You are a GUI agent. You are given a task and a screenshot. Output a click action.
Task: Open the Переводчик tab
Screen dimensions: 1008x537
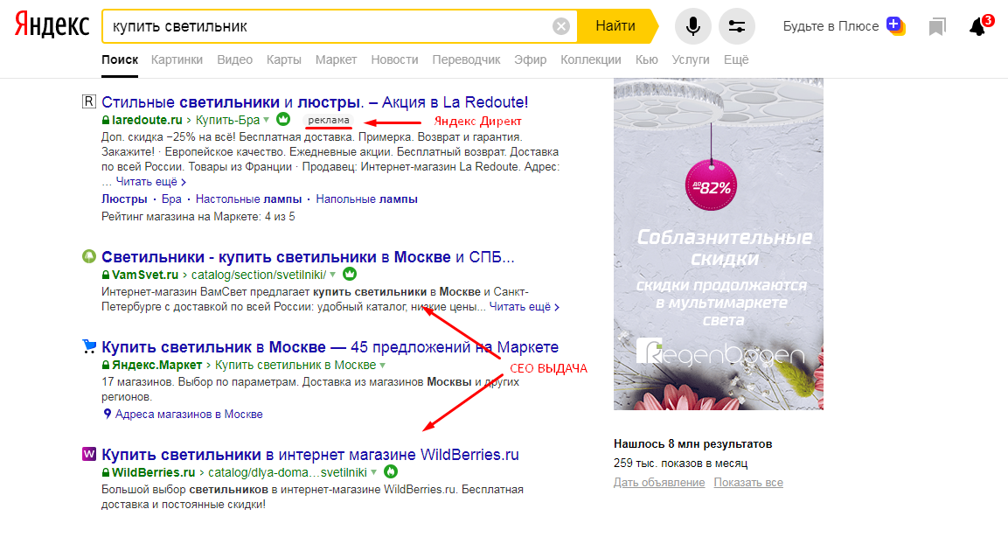coord(466,59)
